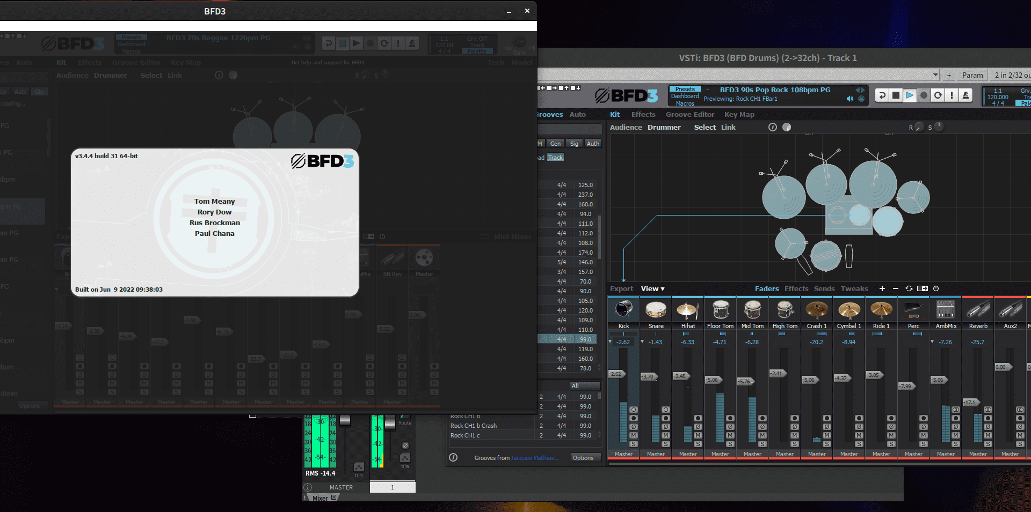Toggle loop mode in BFD3 transport
This screenshot has height=512, width=1031.
tap(938, 95)
